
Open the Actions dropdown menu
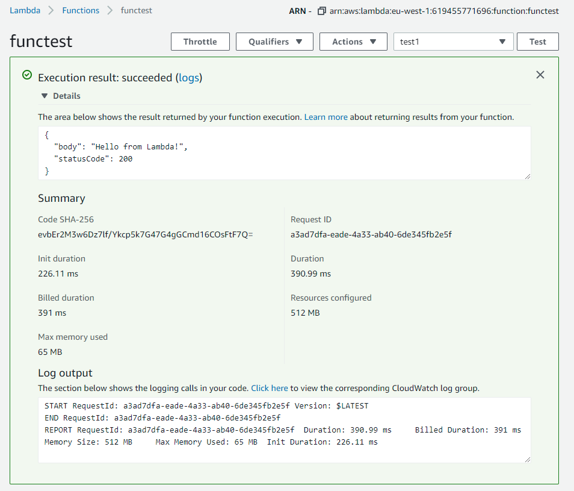(x=353, y=42)
